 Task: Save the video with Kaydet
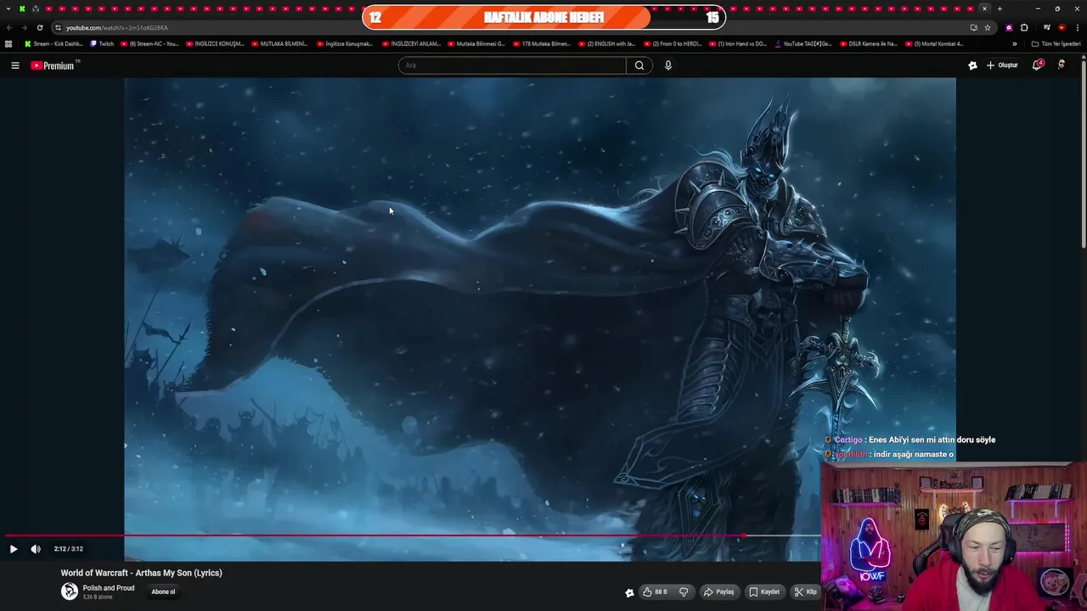pyautogui.click(x=764, y=592)
